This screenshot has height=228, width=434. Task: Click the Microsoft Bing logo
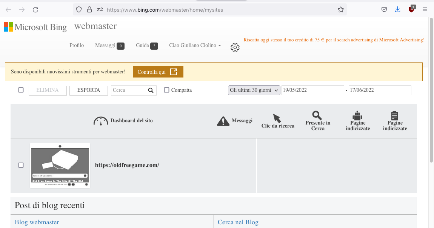(35, 27)
